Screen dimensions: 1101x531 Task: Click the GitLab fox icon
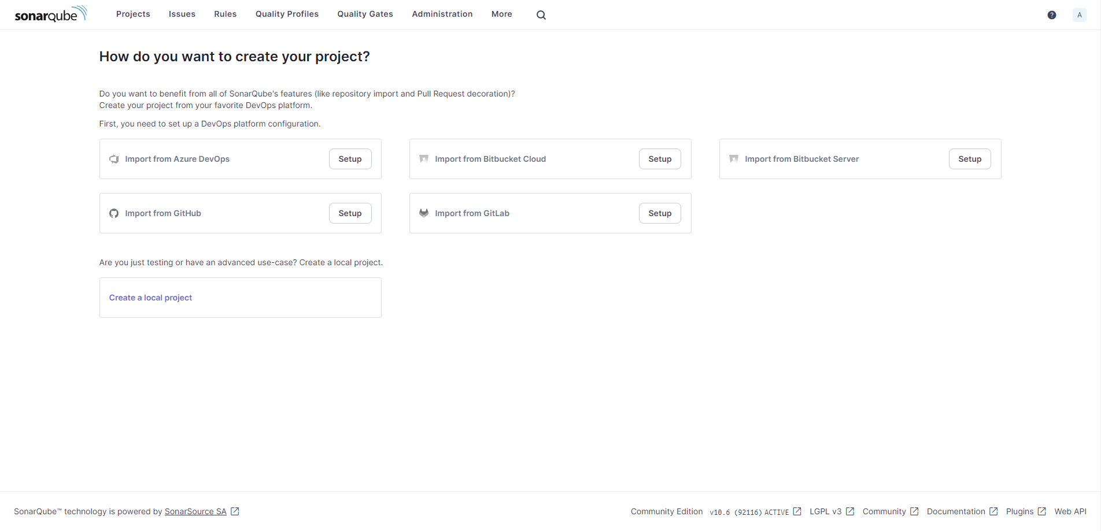(x=424, y=213)
